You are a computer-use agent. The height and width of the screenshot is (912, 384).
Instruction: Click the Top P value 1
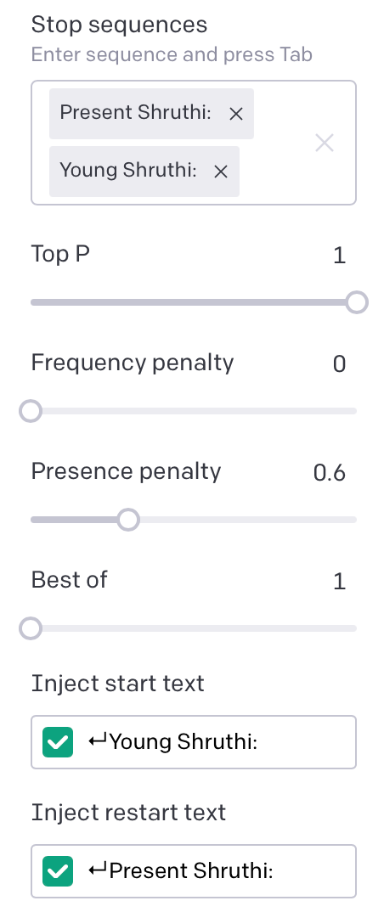340,256
